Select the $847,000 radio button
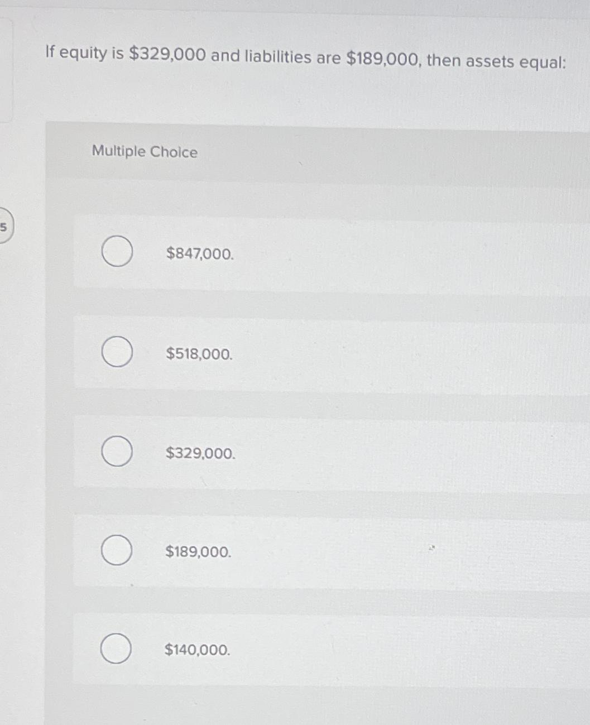 click(x=117, y=252)
